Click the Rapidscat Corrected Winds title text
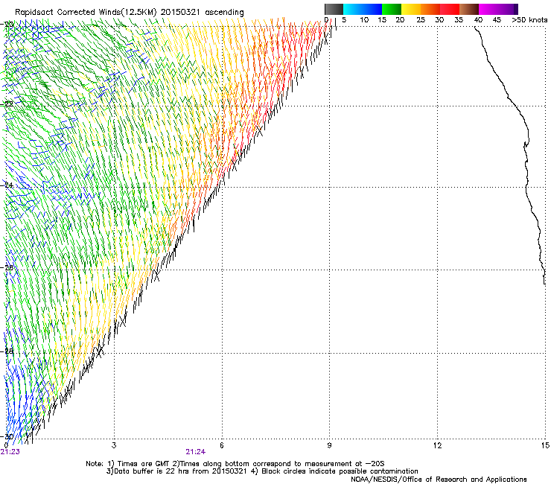 (130, 13)
